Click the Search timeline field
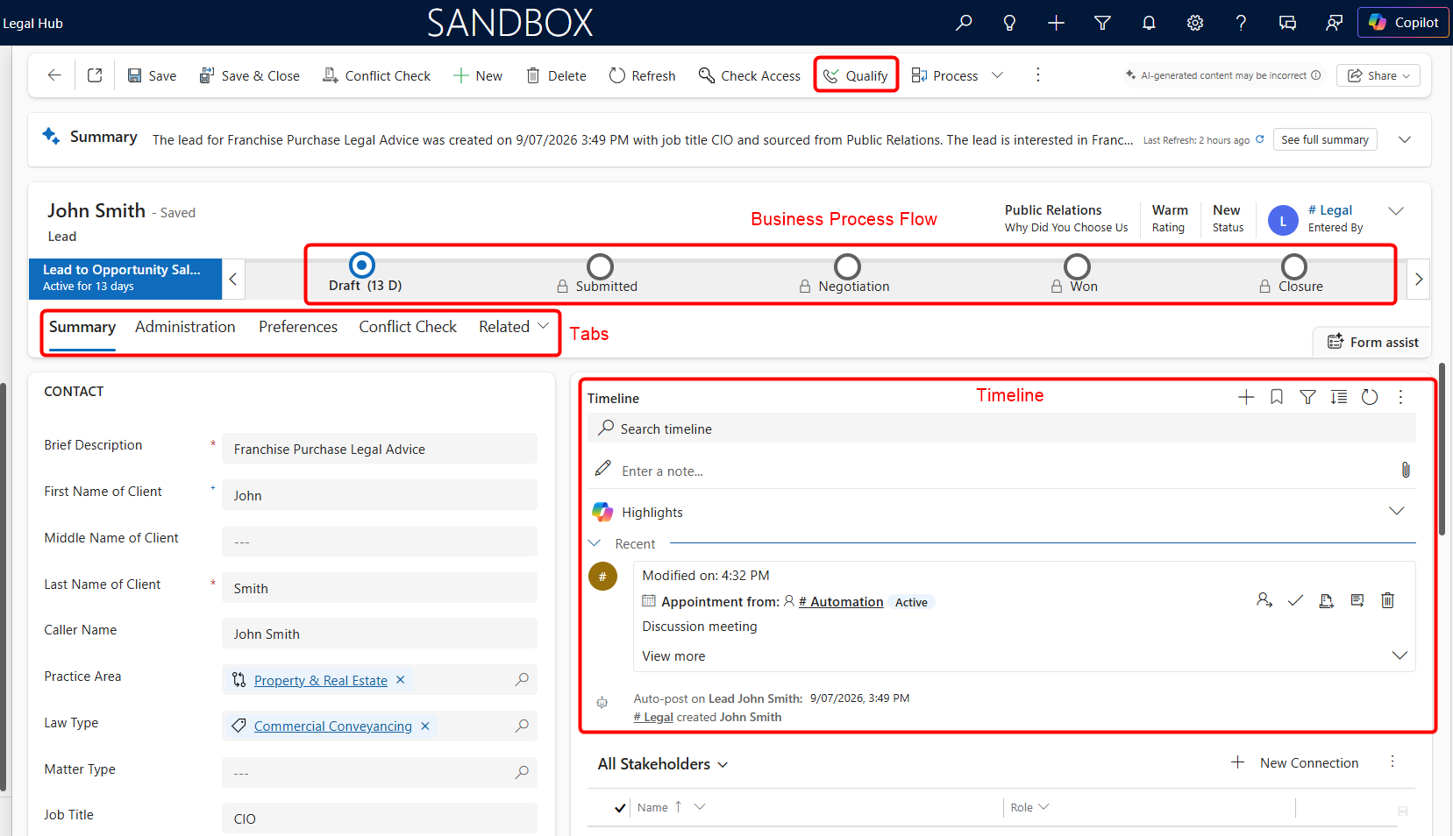Viewport: 1453px width, 836px height. click(1001, 429)
